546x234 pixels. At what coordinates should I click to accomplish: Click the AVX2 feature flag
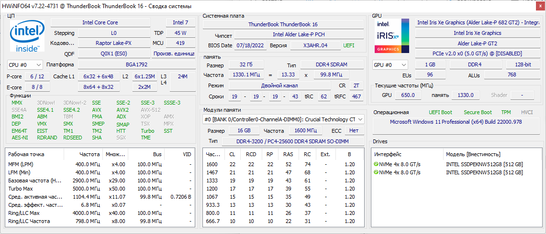(x=123, y=110)
